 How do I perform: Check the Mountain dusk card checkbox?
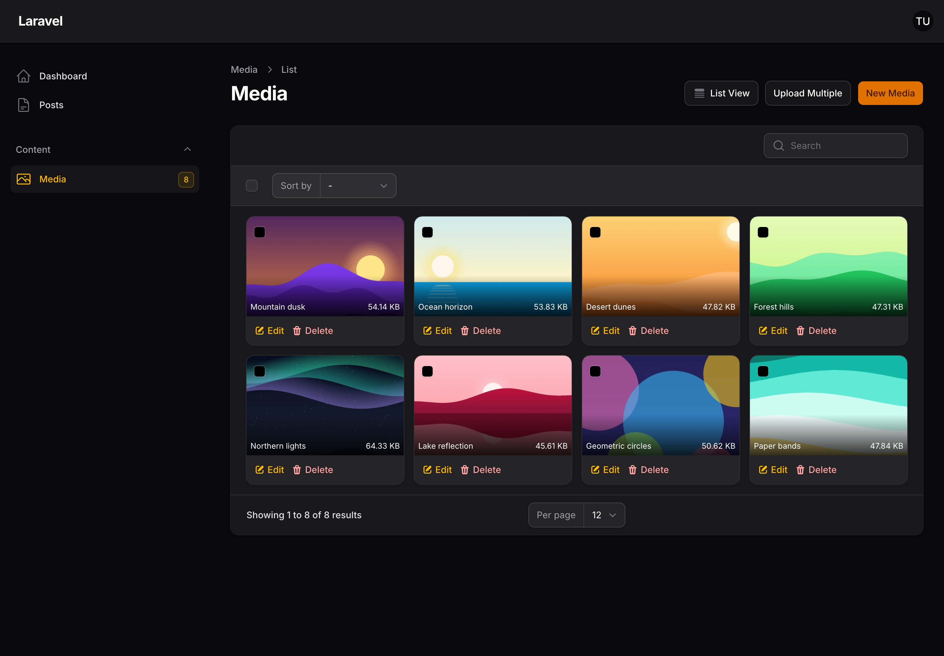coord(260,232)
